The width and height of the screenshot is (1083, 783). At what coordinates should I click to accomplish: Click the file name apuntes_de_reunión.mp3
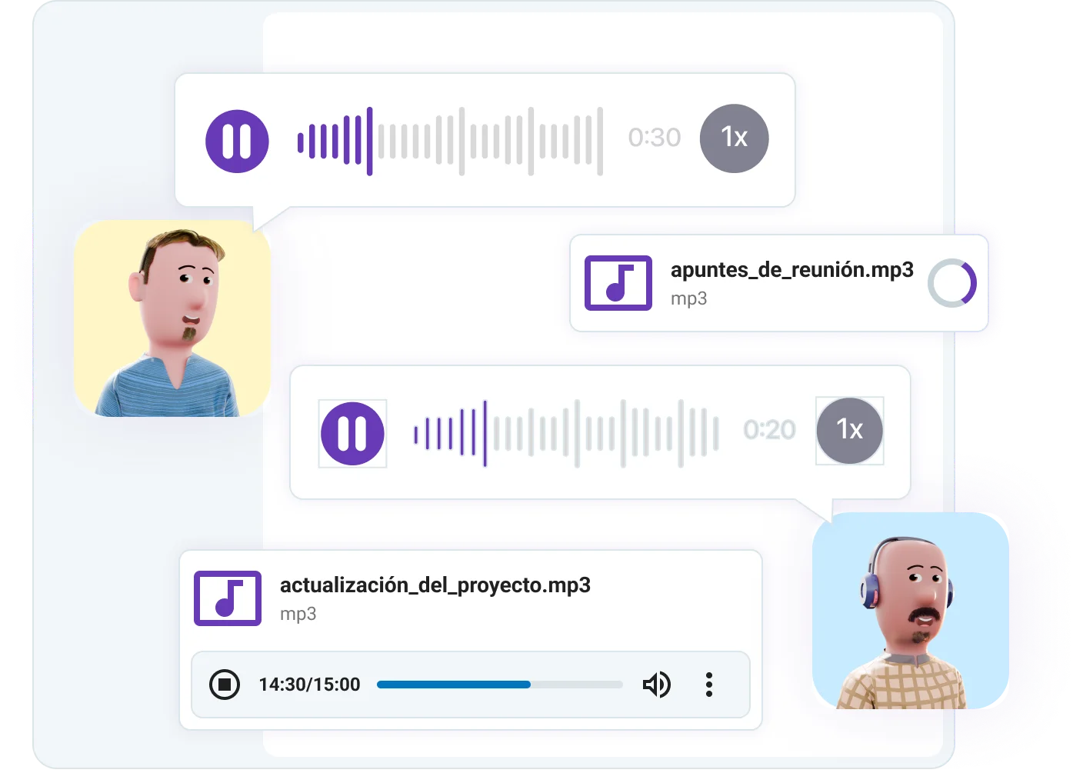(x=792, y=270)
